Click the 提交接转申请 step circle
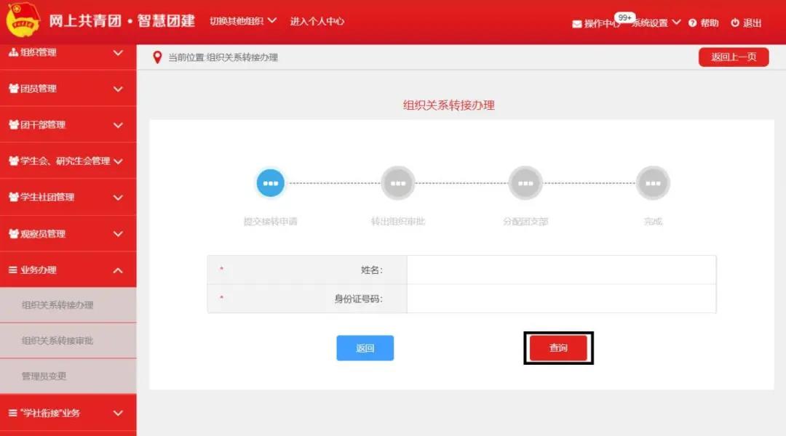 [271, 183]
